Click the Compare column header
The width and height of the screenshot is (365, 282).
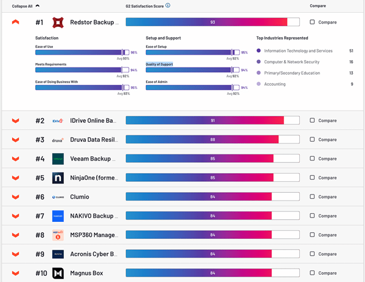[318, 6]
